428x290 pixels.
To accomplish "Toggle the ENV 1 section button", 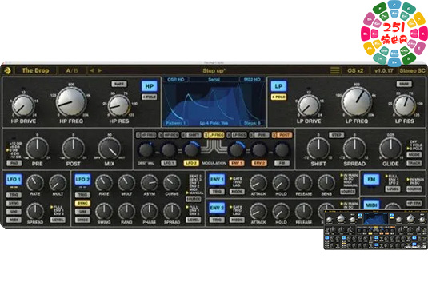I will [x=217, y=180].
